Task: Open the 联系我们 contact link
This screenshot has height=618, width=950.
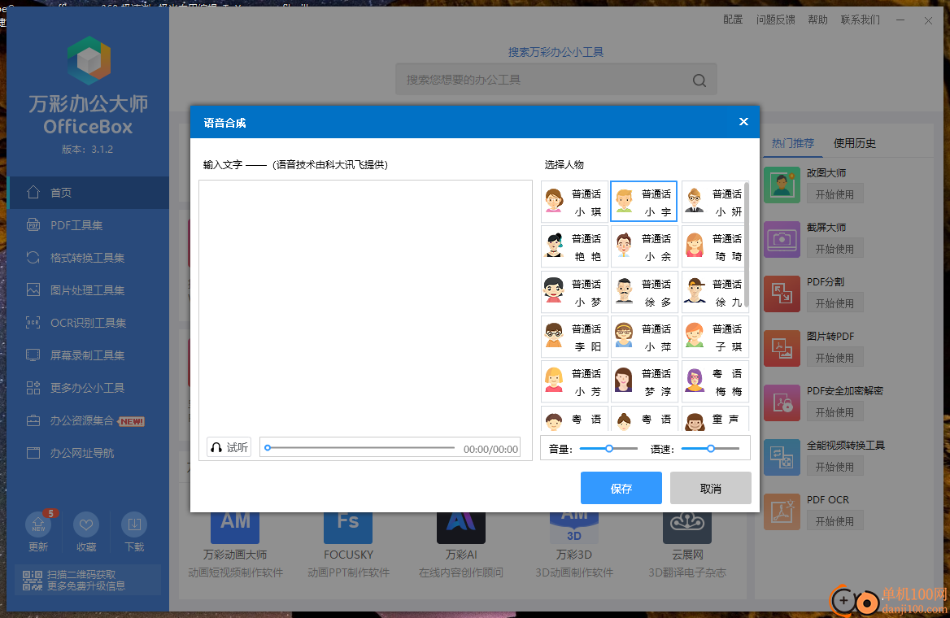Action: (861, 20)
